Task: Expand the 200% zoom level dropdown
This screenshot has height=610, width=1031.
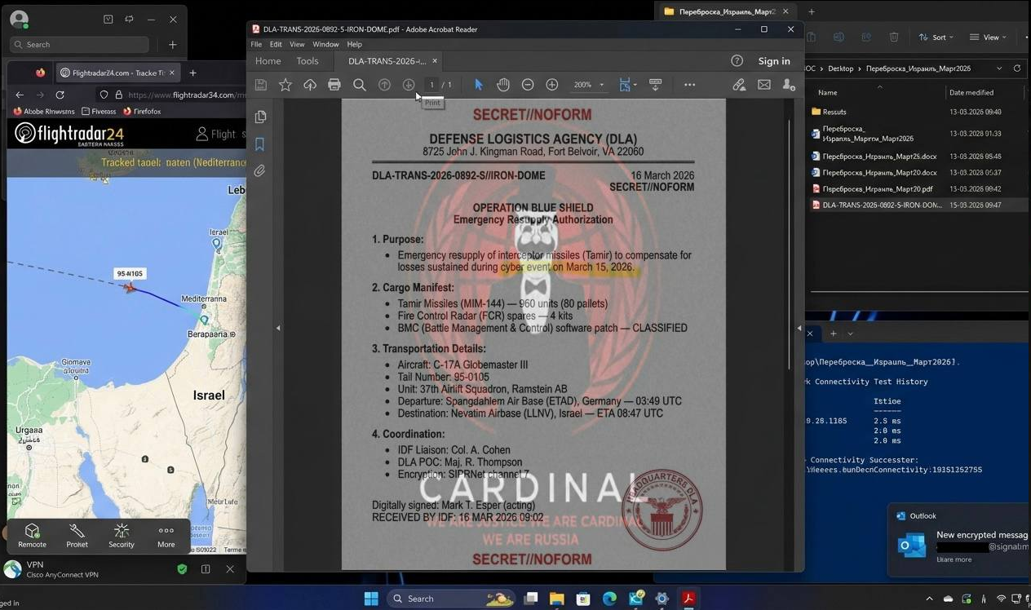Action: pos(602,85)
